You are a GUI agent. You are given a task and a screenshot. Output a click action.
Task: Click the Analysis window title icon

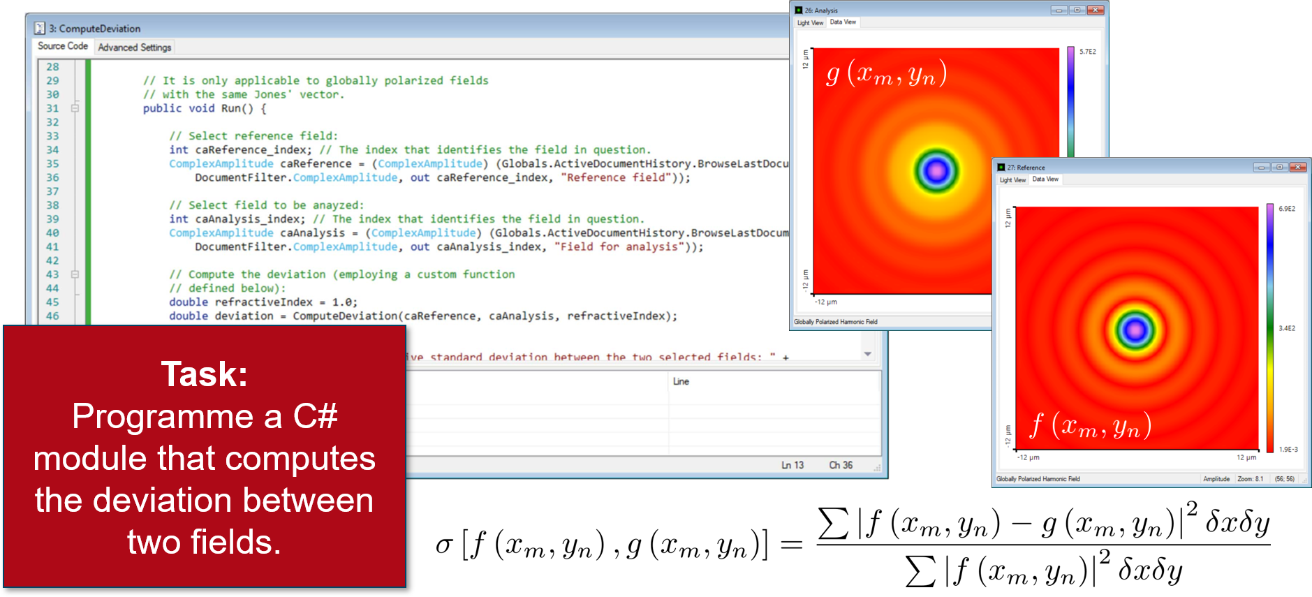tap(799, 10)
